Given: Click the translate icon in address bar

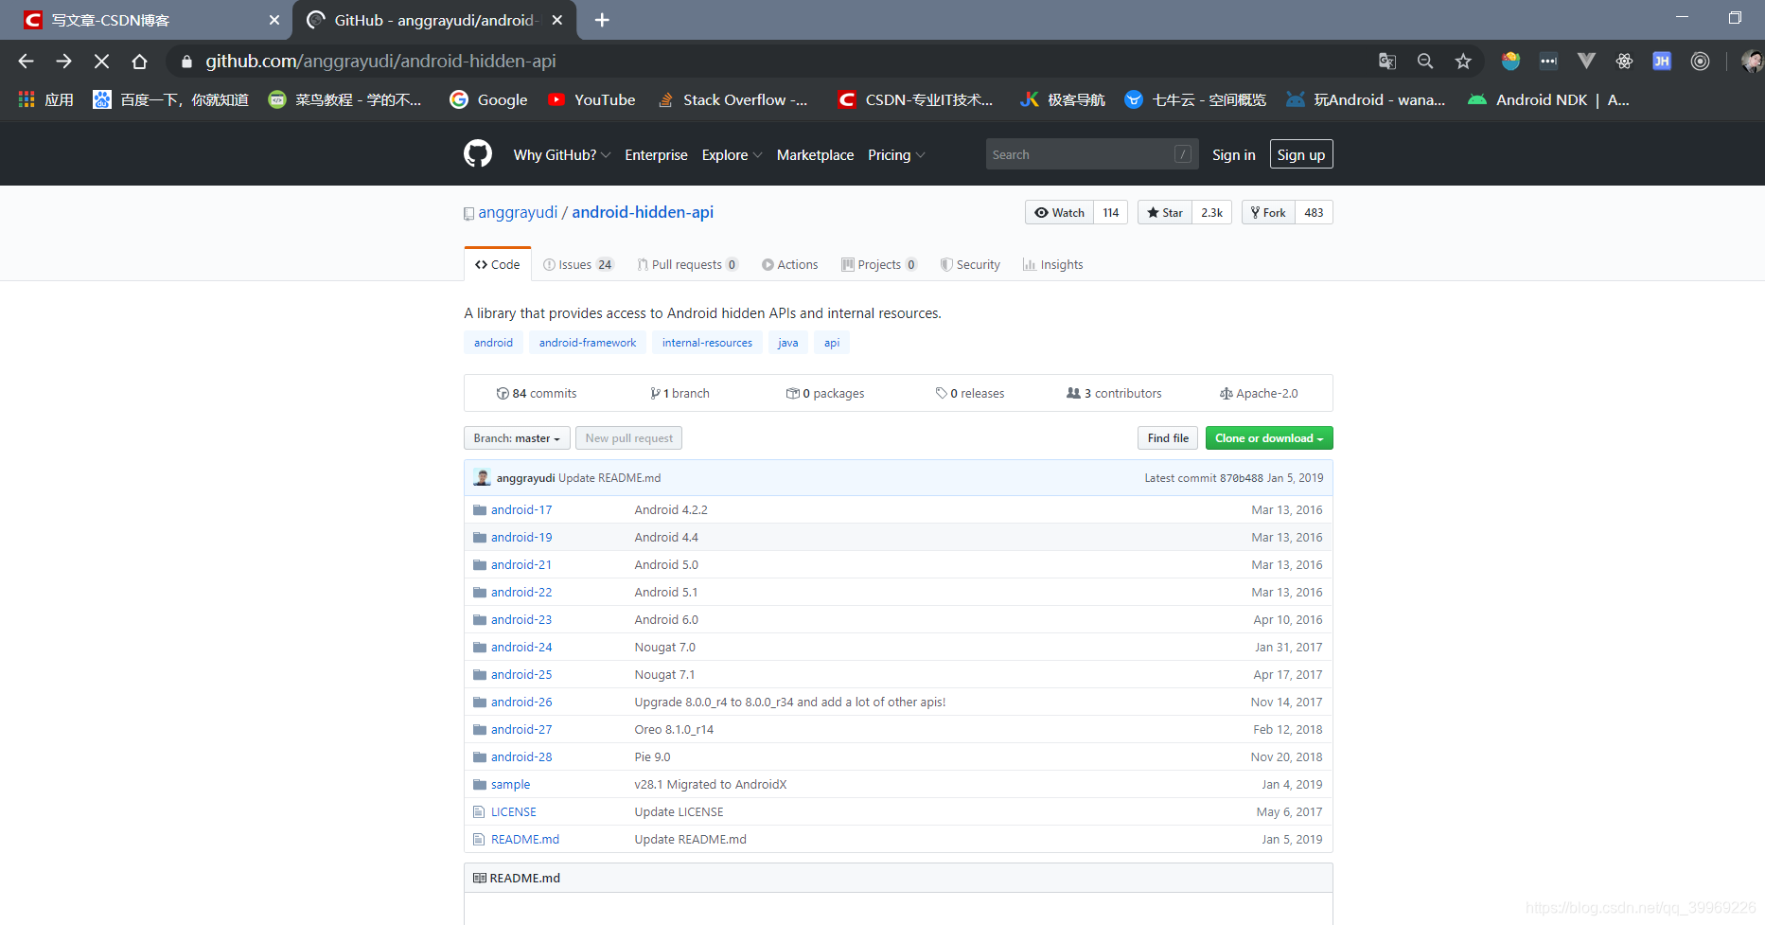Looking at the screenshot, I should 1386,60.
